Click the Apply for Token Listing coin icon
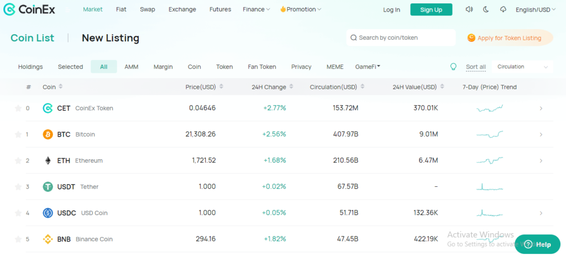566x259 pixels. [x=471, y=38]
